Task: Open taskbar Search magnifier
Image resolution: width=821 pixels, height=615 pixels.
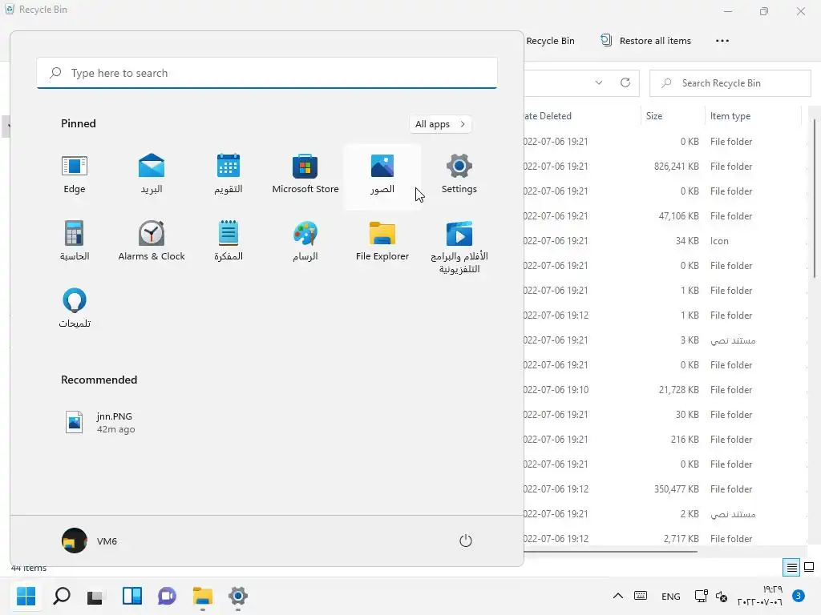Action: point(62,596)
